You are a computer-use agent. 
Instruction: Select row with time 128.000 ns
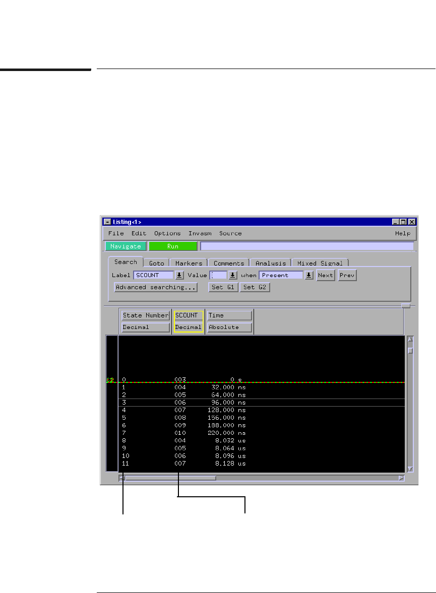click(x=262, y=410)
